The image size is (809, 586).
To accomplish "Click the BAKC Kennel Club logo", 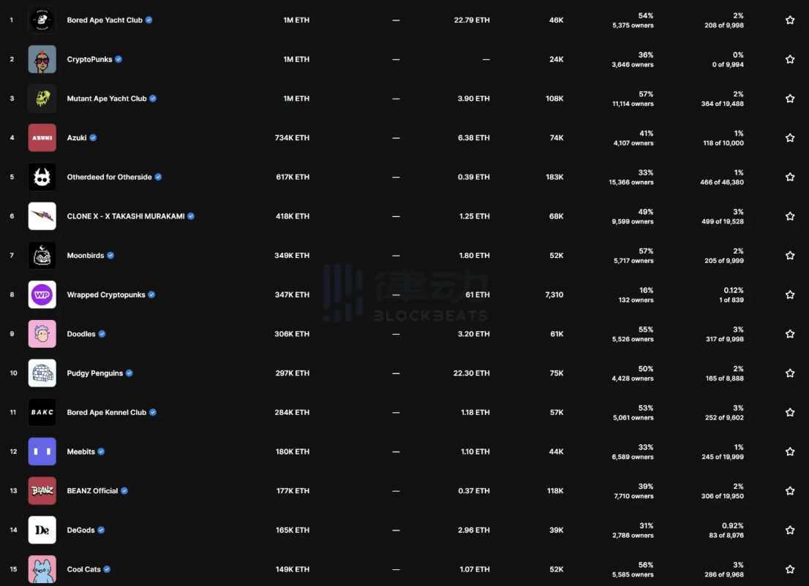I will click(42, 412).
